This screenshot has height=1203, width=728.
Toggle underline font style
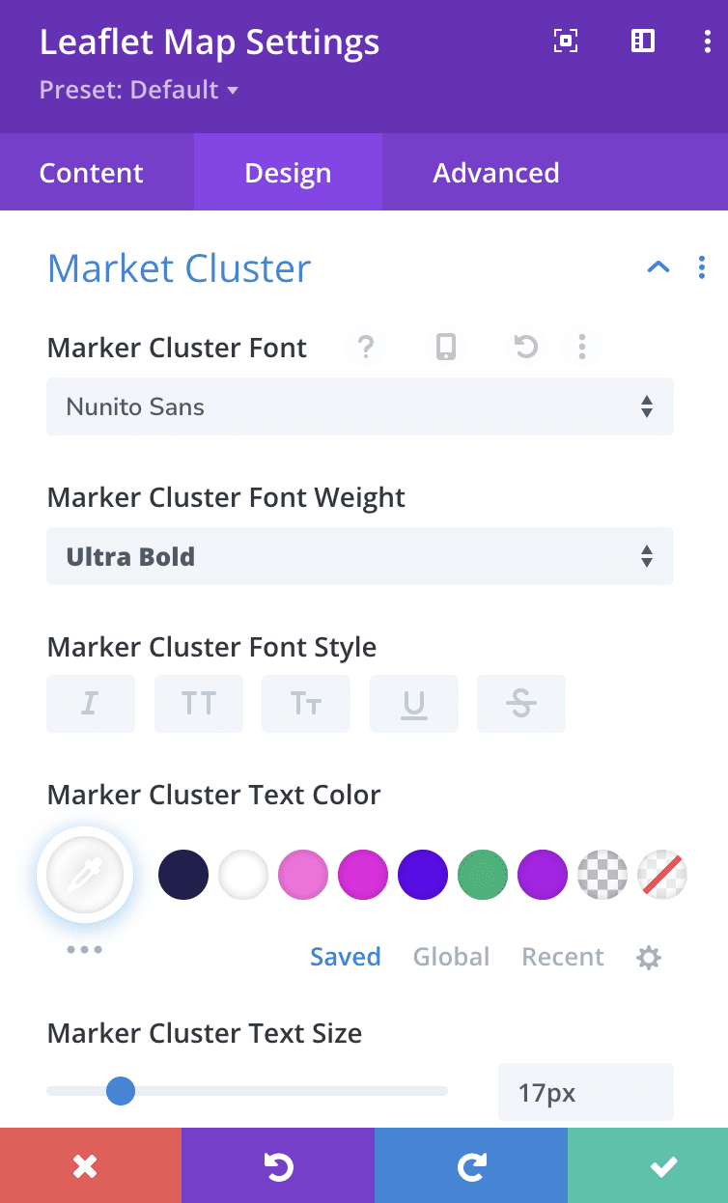tap(414, 704)
